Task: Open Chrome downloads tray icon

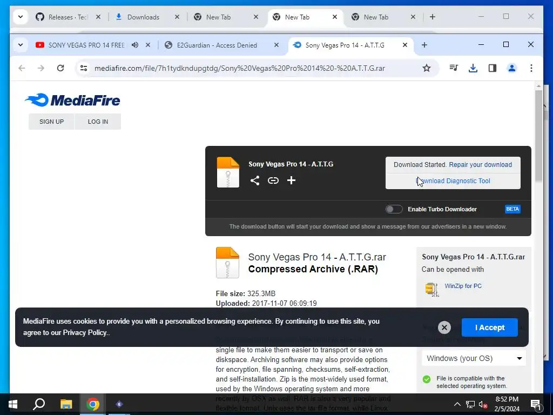Action: (473, 68)
